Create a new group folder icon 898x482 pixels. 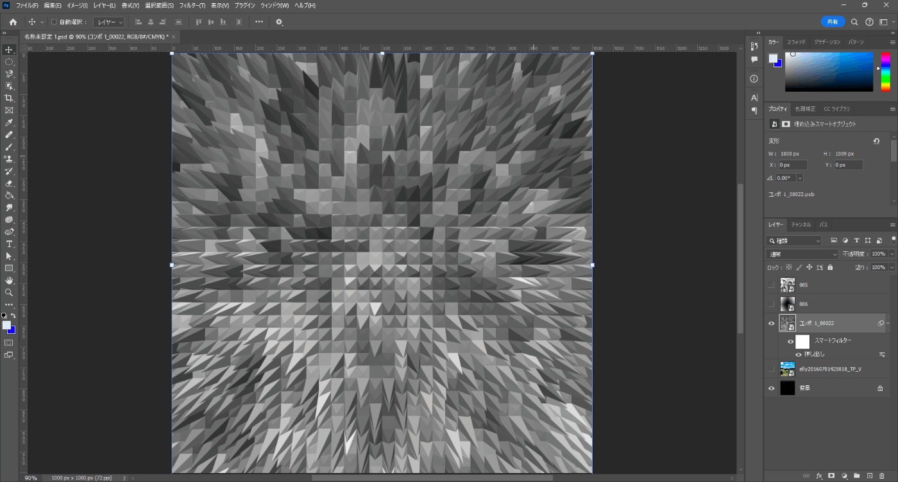tap(857, 476)
